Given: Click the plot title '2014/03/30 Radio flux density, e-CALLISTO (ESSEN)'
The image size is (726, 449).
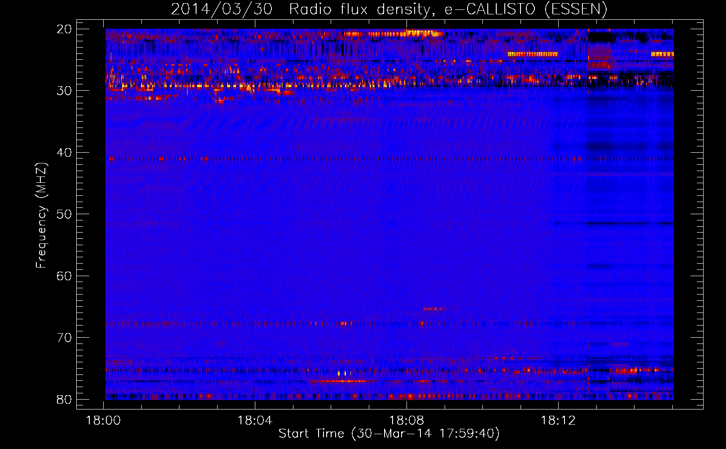Looking at the screenshot, I should (389, 9).
